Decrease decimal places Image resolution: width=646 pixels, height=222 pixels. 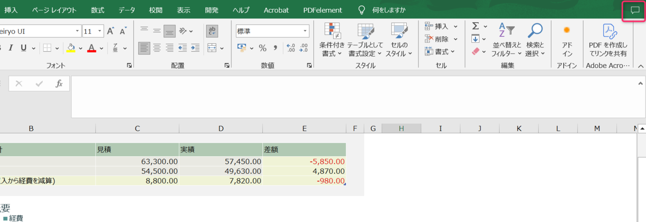pos(304,48)
